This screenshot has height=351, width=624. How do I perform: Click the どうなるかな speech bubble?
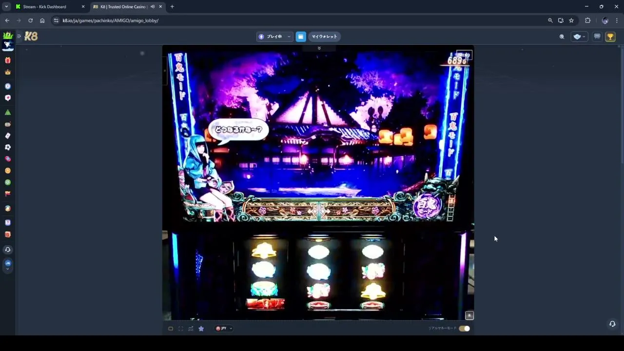pos(238,130)
